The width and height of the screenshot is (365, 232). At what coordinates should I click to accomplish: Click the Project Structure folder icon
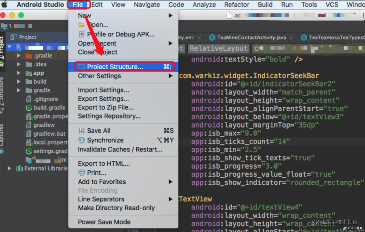tap(82, 67)
